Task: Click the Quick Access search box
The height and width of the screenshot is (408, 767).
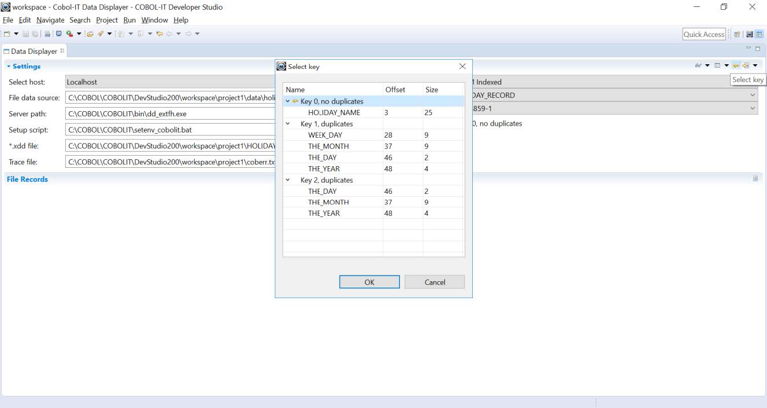Action: coord(703,34)
